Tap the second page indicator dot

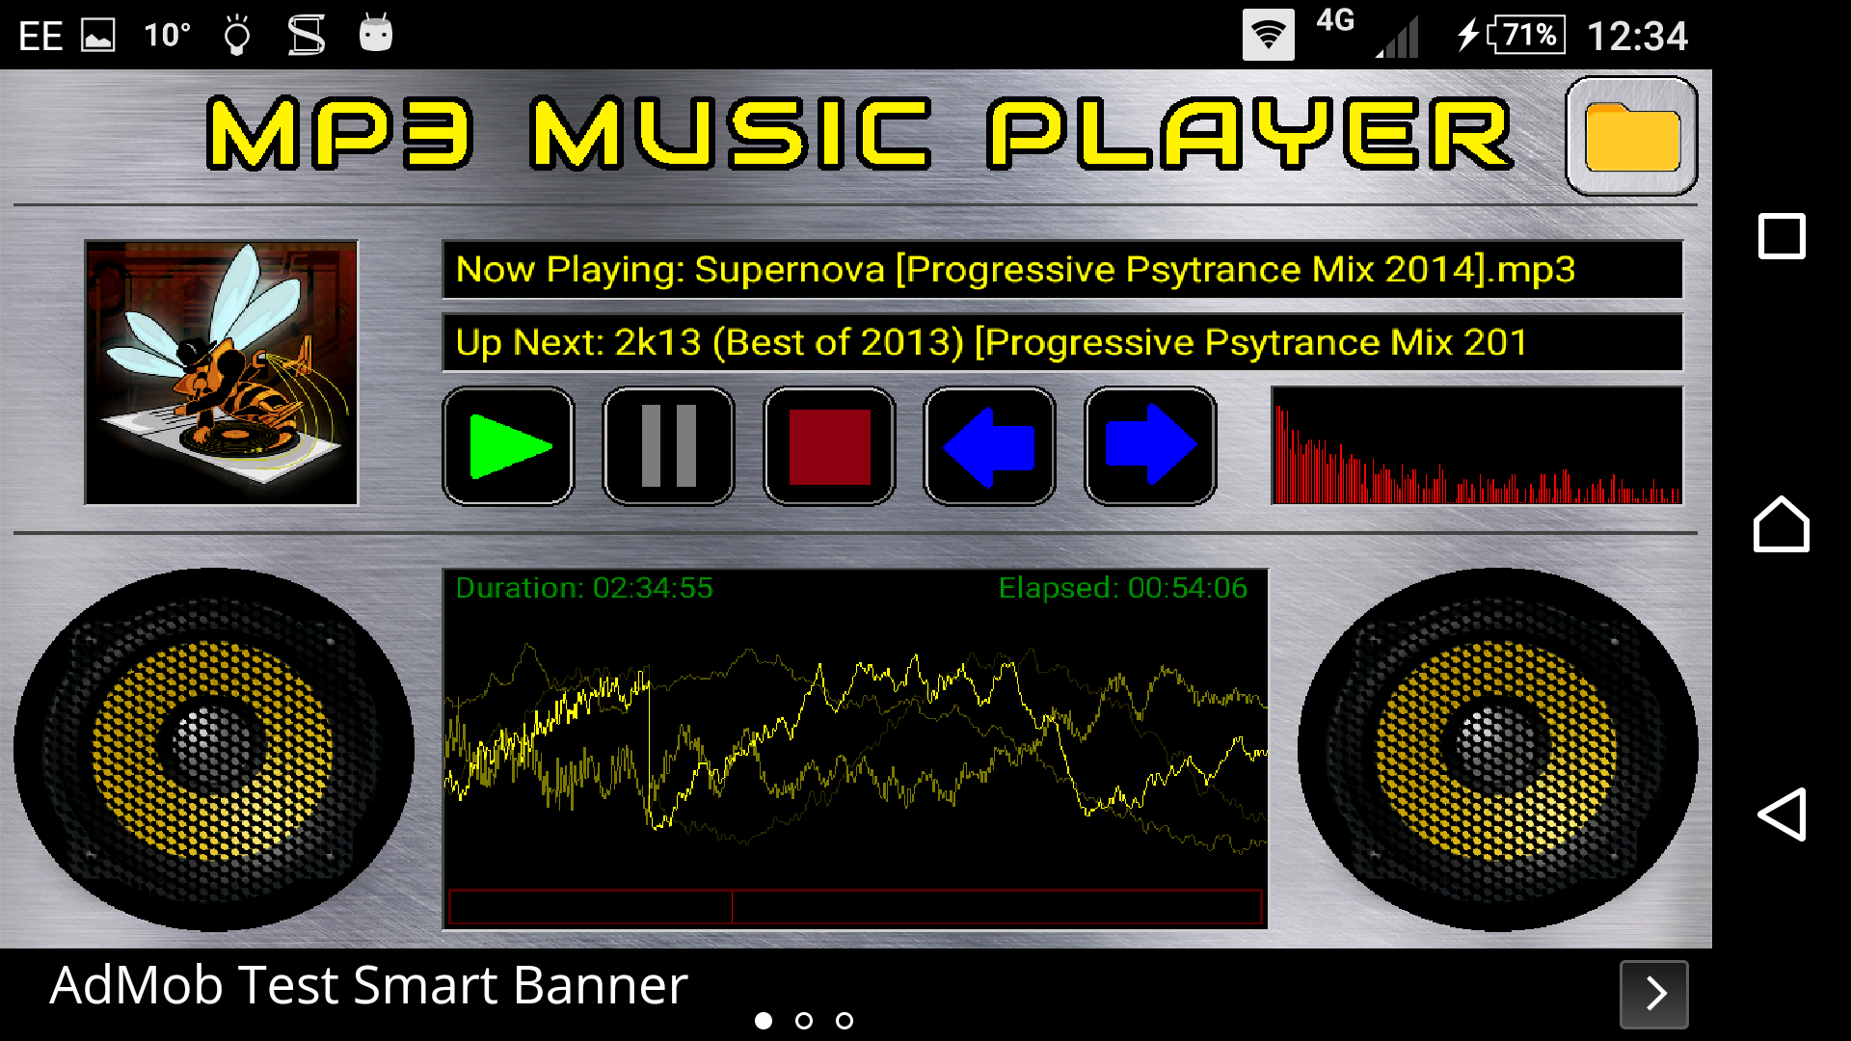pos(805,1020)
